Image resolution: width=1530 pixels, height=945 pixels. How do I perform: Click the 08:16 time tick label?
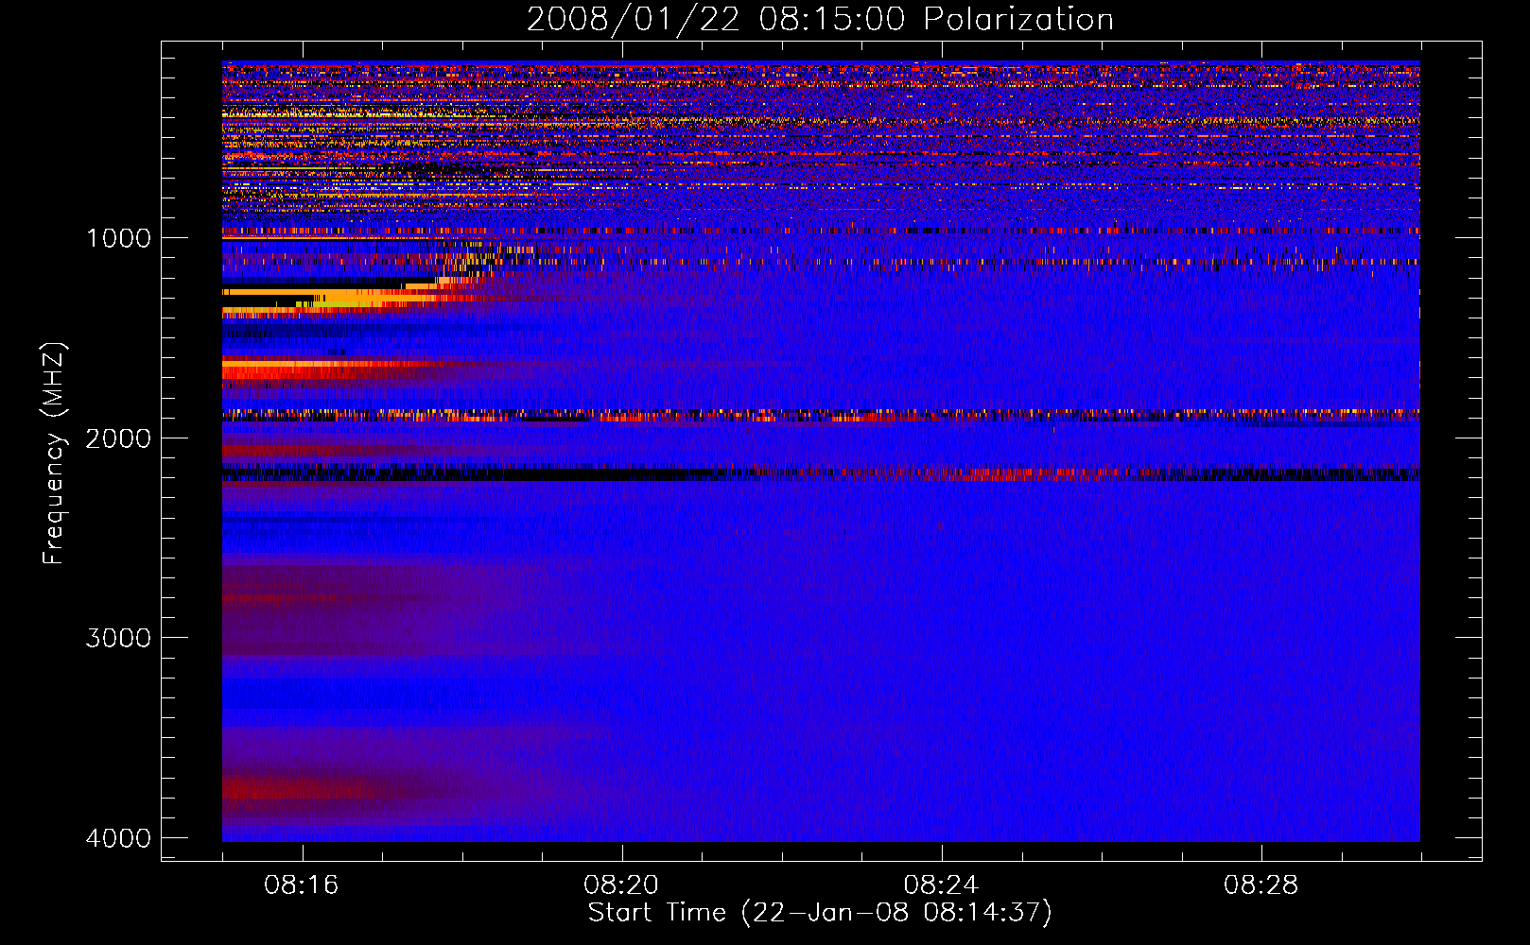point(302,885)
